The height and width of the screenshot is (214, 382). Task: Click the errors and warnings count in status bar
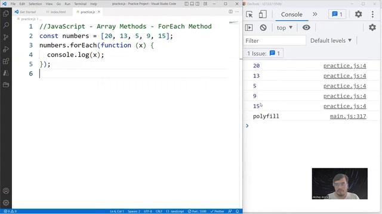click(10, 212)
